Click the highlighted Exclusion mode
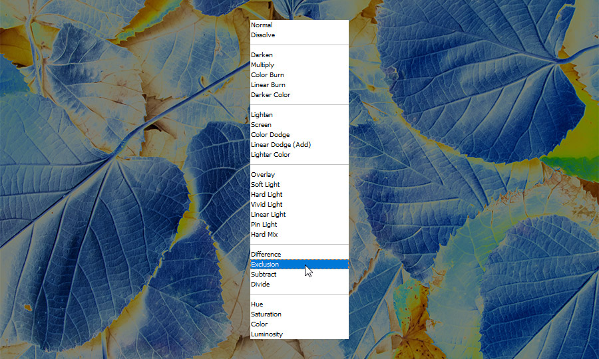The height and width of the screenshot is (359, 599). pos(299,264)
